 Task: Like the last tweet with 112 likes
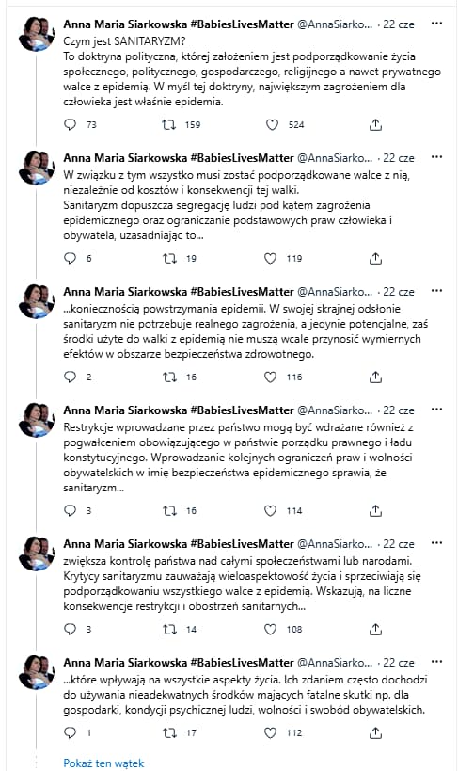270,733
